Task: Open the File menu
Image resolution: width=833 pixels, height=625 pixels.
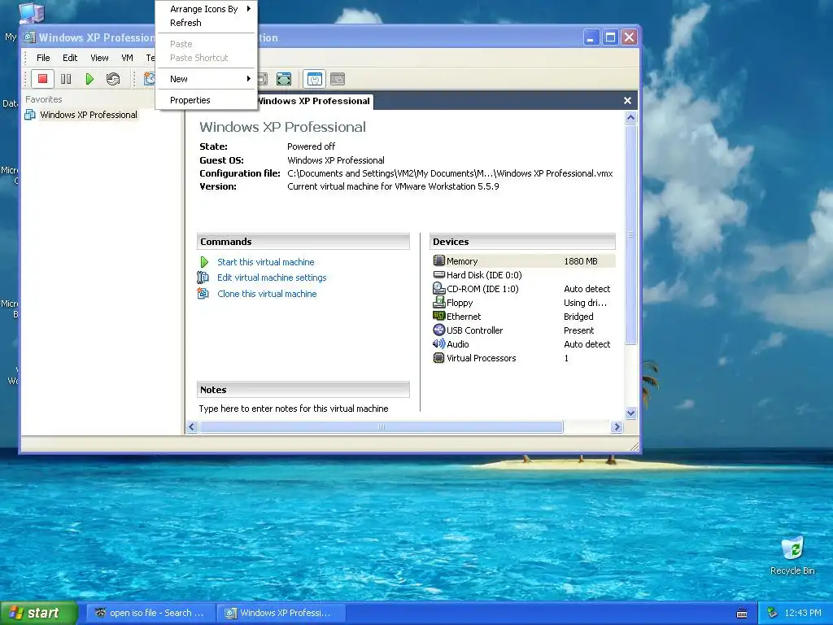Action: (x=43, y=58)
